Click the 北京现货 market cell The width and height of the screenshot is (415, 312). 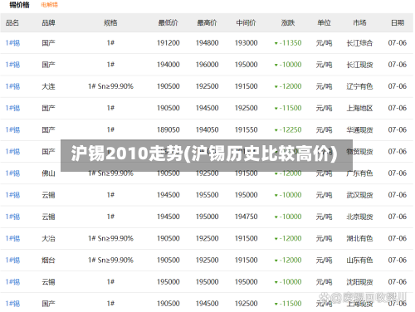359,217
